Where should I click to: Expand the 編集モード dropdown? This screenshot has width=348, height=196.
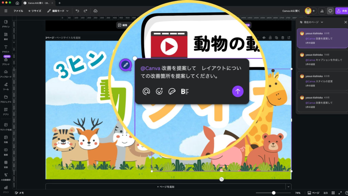click(x=58, y=11)
